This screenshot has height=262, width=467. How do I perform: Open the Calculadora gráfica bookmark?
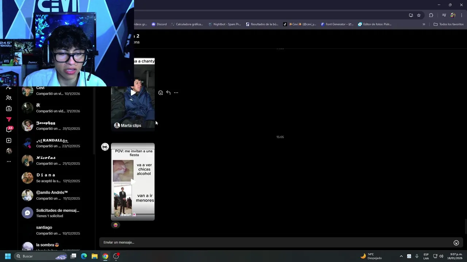187,24
